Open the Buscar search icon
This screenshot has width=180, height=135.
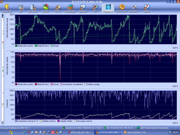coord(58,7)
